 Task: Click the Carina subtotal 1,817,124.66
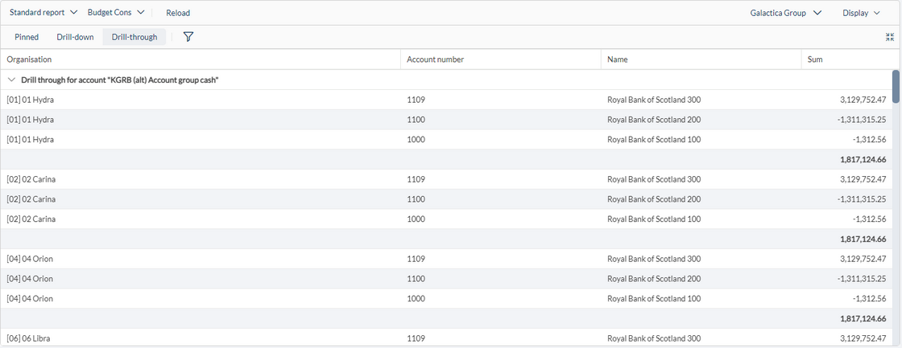[863, 239]
